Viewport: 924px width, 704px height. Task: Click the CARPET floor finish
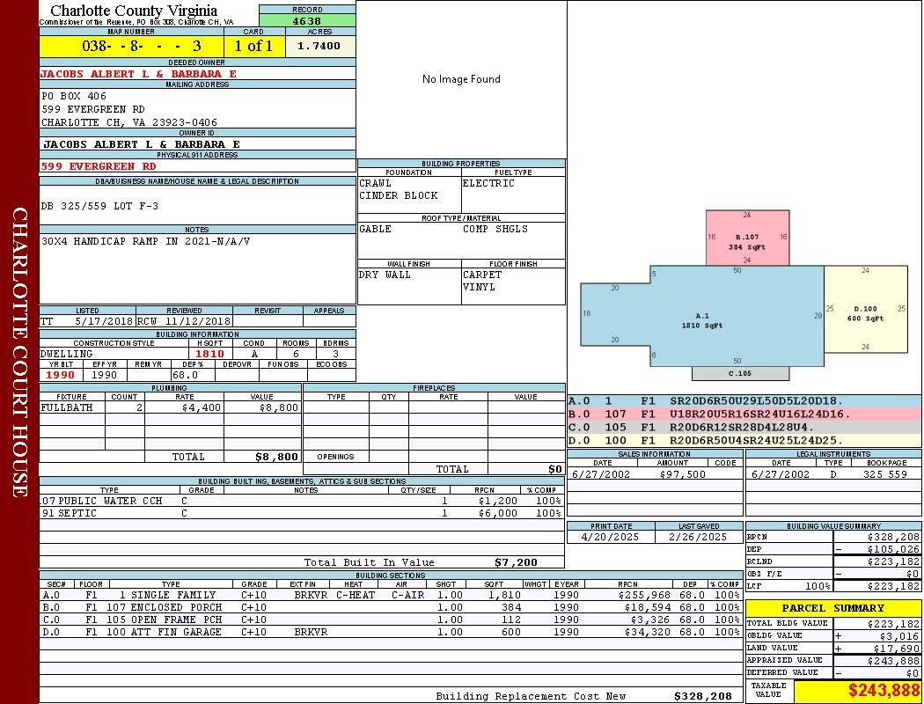click(x=482, y=275)
